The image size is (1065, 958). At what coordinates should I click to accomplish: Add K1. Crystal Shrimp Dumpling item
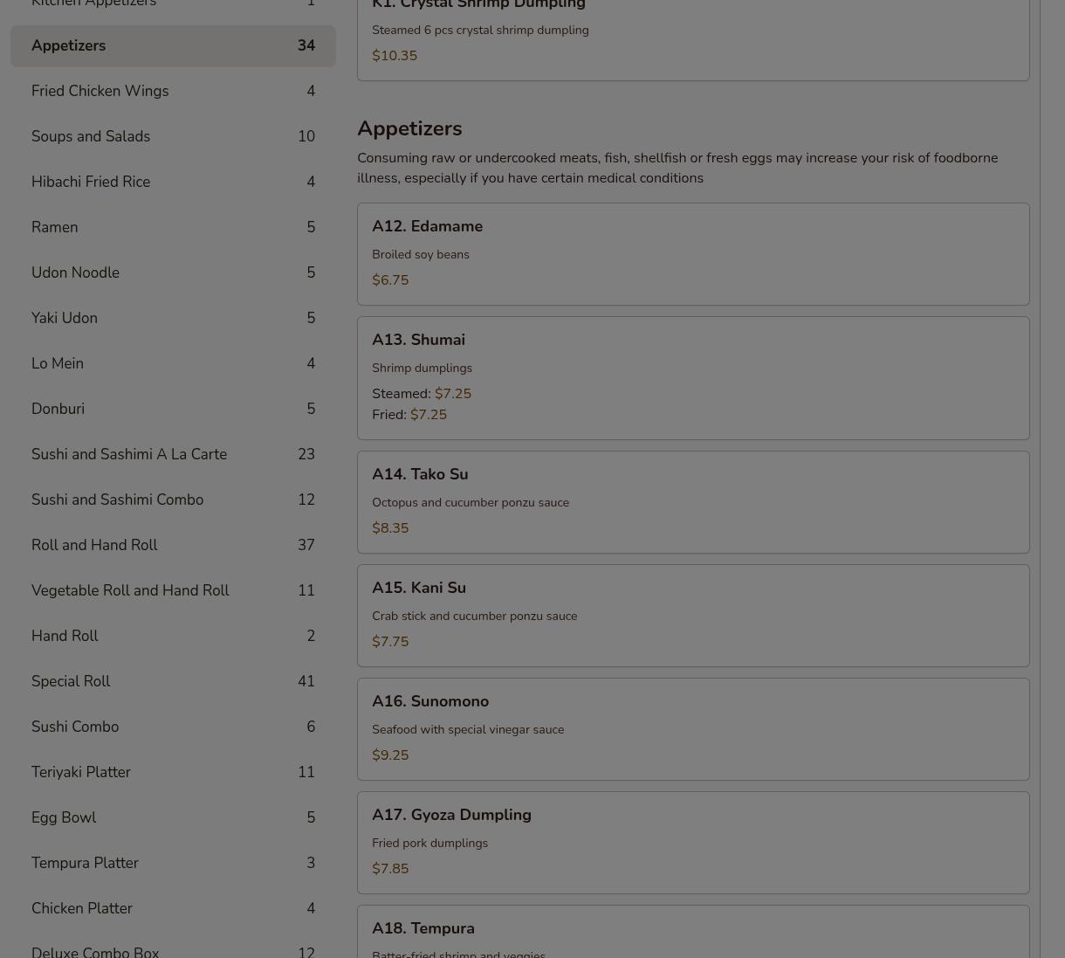[x=693, y=39]
